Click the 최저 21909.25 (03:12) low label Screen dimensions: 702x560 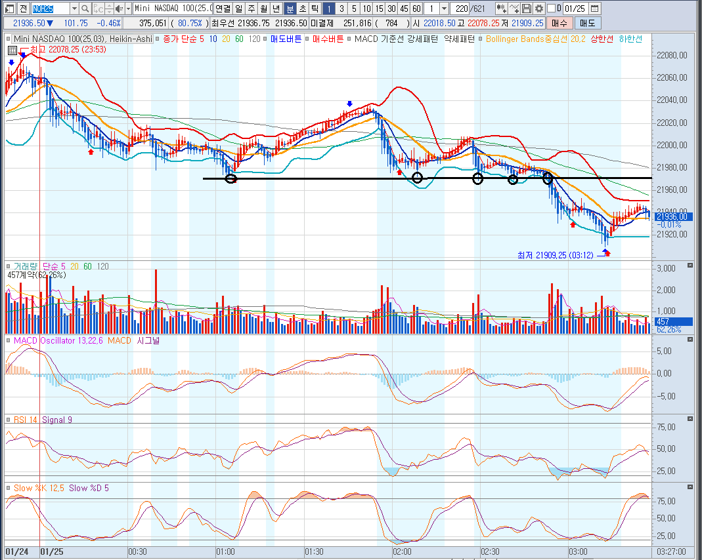tap(555, 255)
